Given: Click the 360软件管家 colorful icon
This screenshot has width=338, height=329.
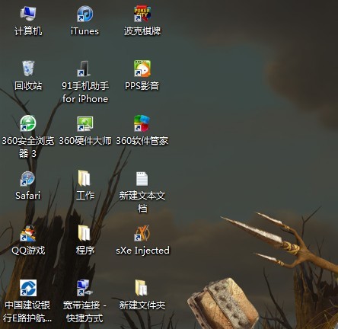Looking at the screenshot, I should [142, 123].
